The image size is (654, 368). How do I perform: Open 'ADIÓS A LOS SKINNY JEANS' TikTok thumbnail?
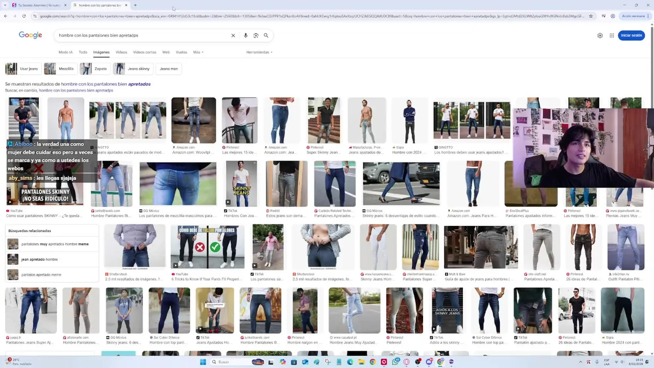(x=447, y=310)
